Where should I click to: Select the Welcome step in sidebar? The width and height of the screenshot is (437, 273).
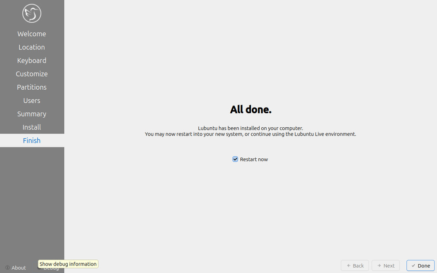coord(32,34)
